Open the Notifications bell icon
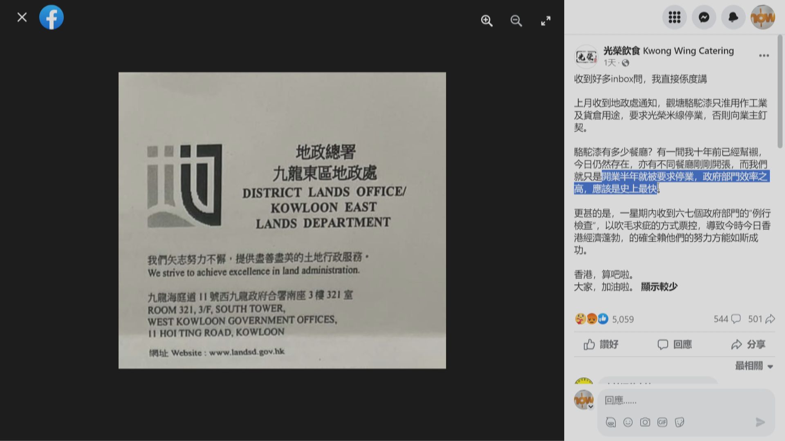The width and height of the screenshot is (785, 441). (x=733, y=17)
